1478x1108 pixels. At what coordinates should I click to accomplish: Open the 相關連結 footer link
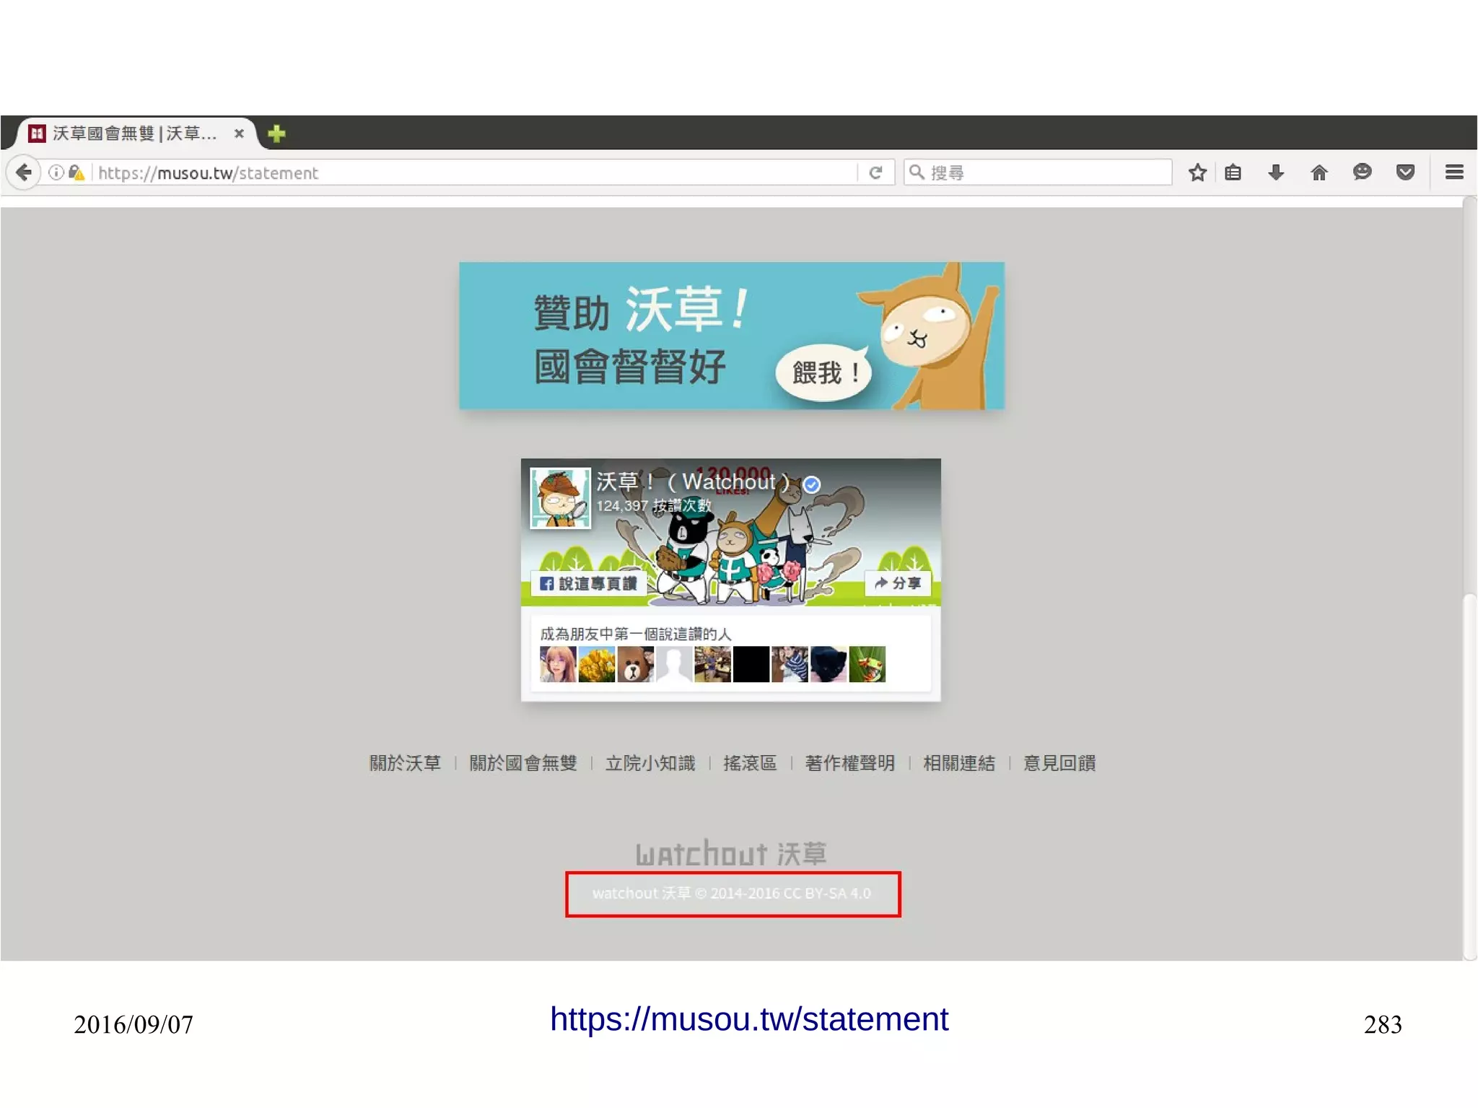point(959,763)
